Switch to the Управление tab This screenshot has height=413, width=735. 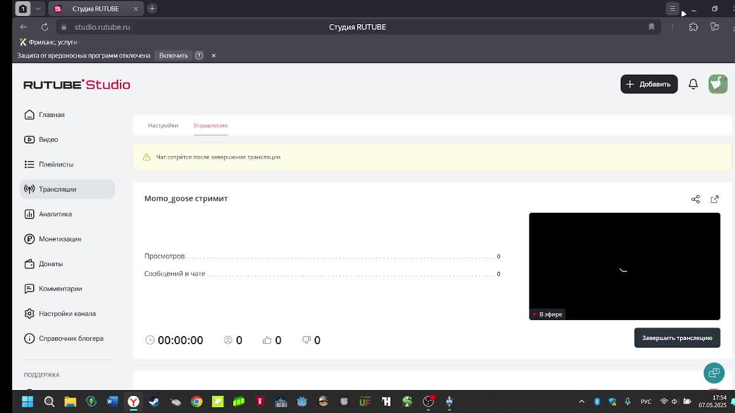[210, 125]
